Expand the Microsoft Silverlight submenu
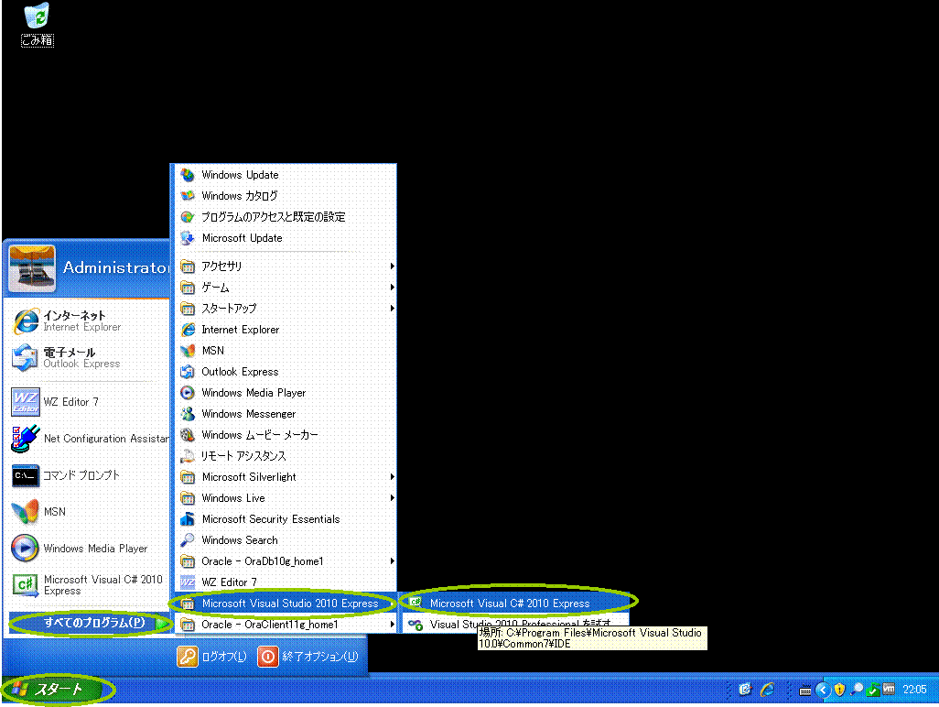 click(x=287, y=477)
